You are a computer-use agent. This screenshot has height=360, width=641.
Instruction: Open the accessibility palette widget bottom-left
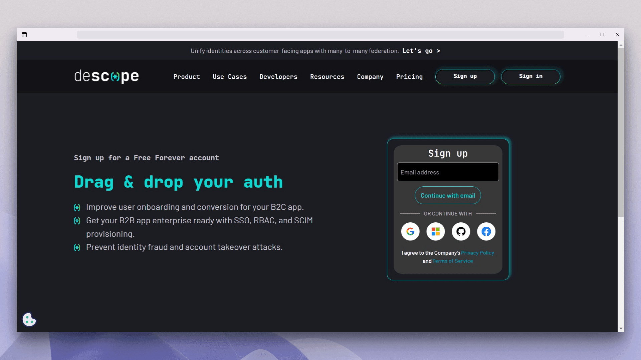[29, 319]
